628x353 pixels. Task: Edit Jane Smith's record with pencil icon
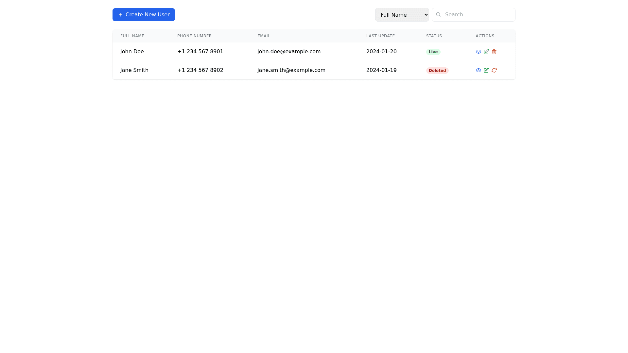(486, 70)
